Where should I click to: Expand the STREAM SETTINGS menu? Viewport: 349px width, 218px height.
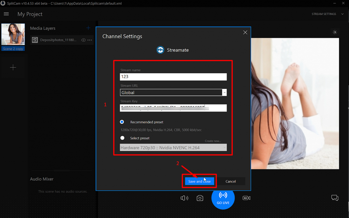pyautogui.click(x=328, y=14)
